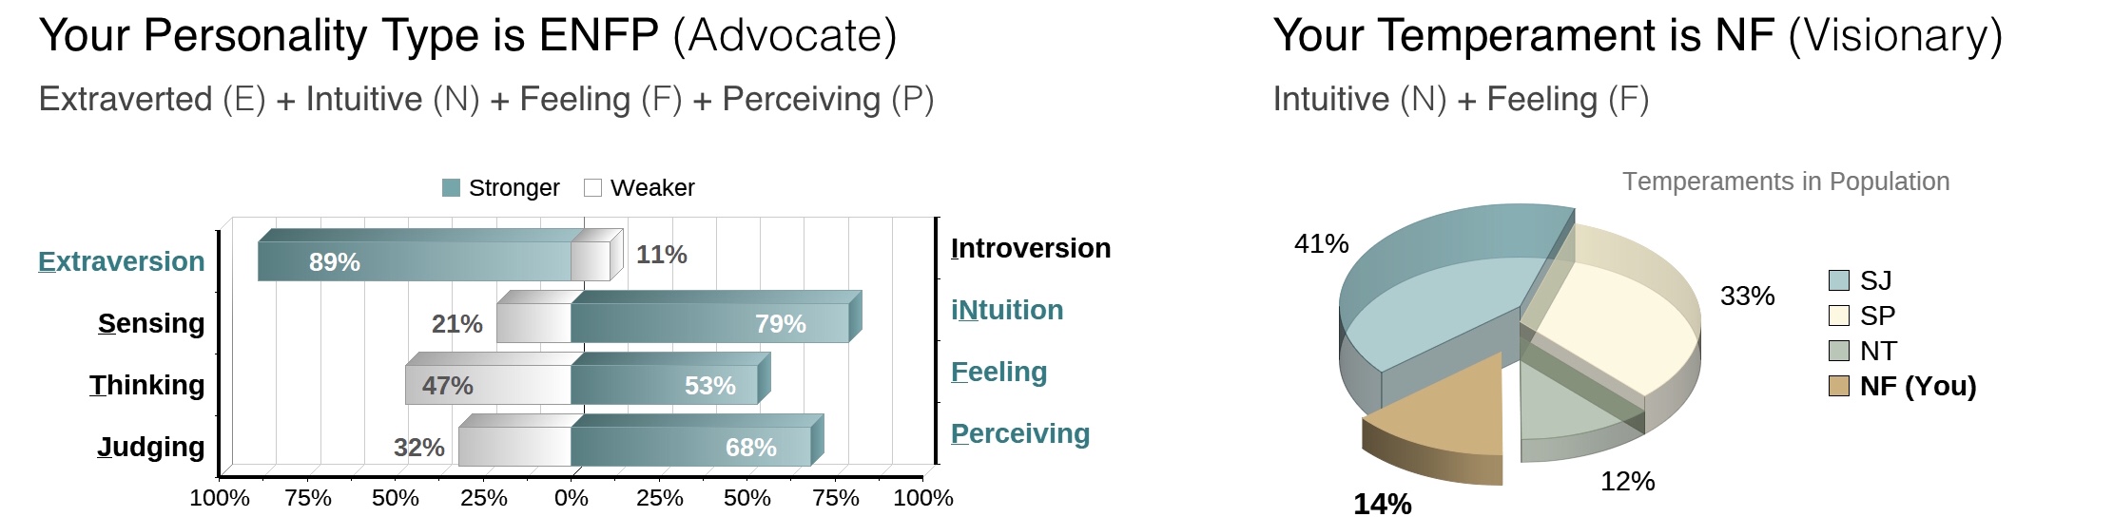Open the iNtuition label link
Viewport: 2113px width, 517px height.
point(1006,310)
